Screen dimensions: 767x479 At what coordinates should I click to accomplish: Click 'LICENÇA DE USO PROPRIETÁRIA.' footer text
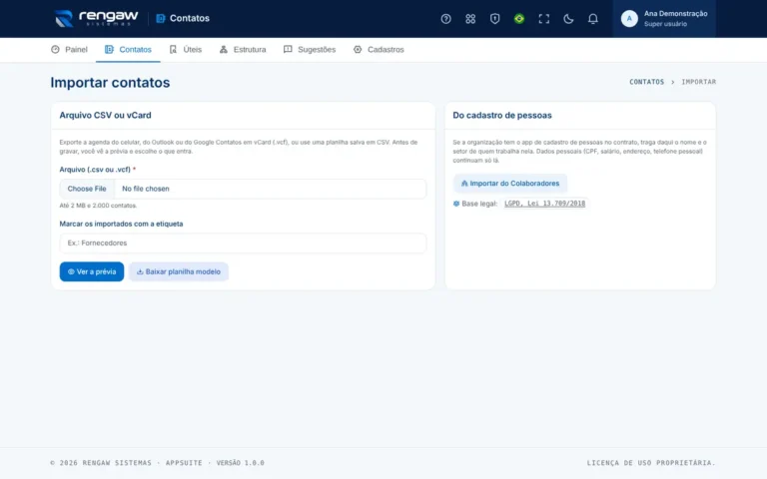coord(651,463)
